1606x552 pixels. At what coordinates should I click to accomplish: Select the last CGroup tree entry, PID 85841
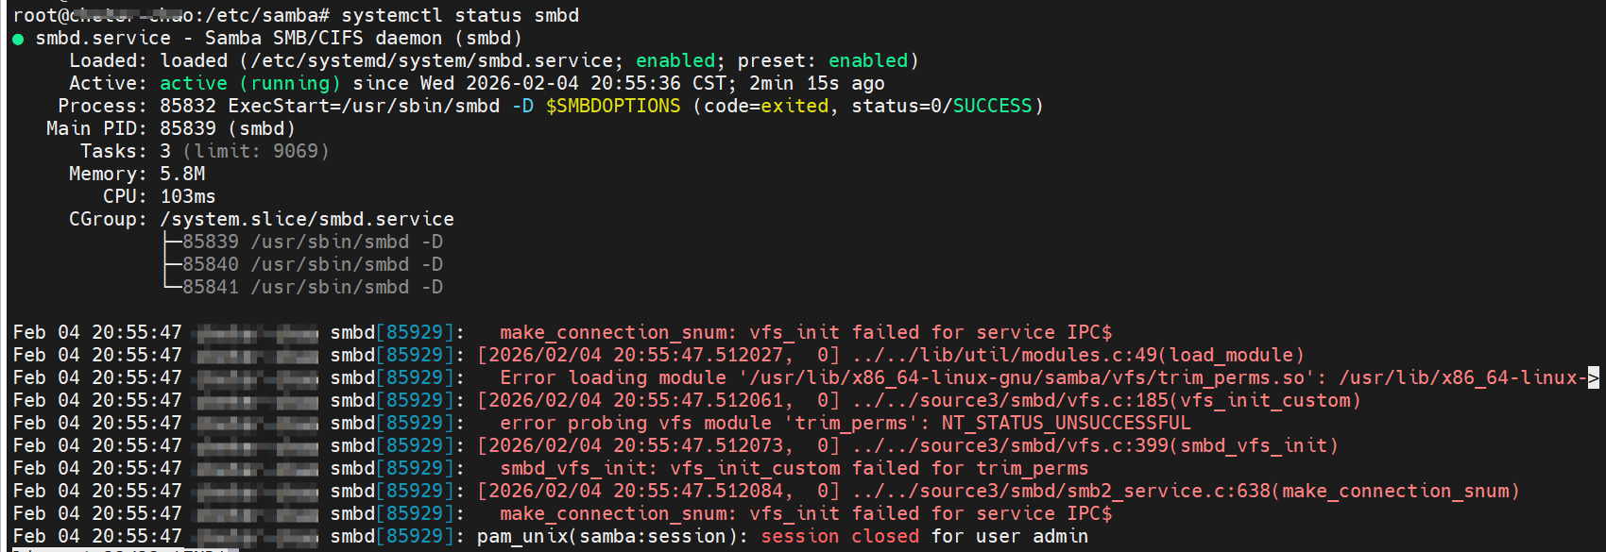[x=312, y=288]
